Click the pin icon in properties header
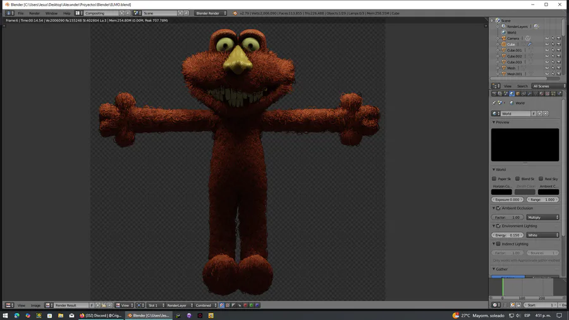 (494, 102)
